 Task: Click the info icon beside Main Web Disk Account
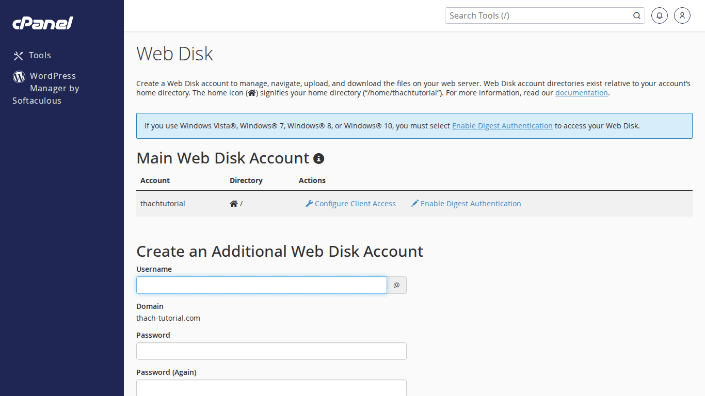[x=318, y=158]
